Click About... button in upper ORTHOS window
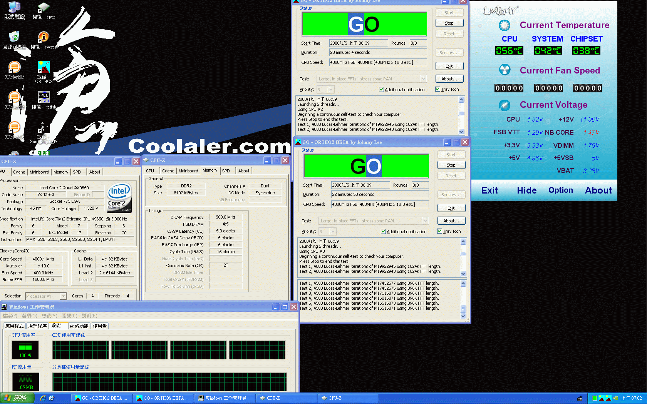This screenshot has width=647, height=404. pyautogui.click(x=449, y=79)
